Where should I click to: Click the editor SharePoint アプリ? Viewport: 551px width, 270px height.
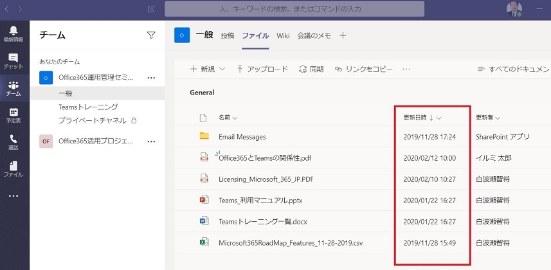pyautogui.click(x=503, y=137)
